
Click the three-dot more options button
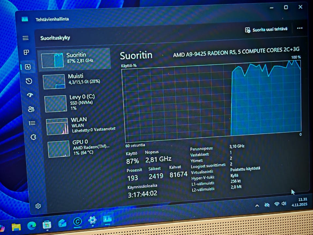point(300,28)
